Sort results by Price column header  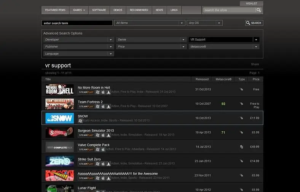click(256, 79)
